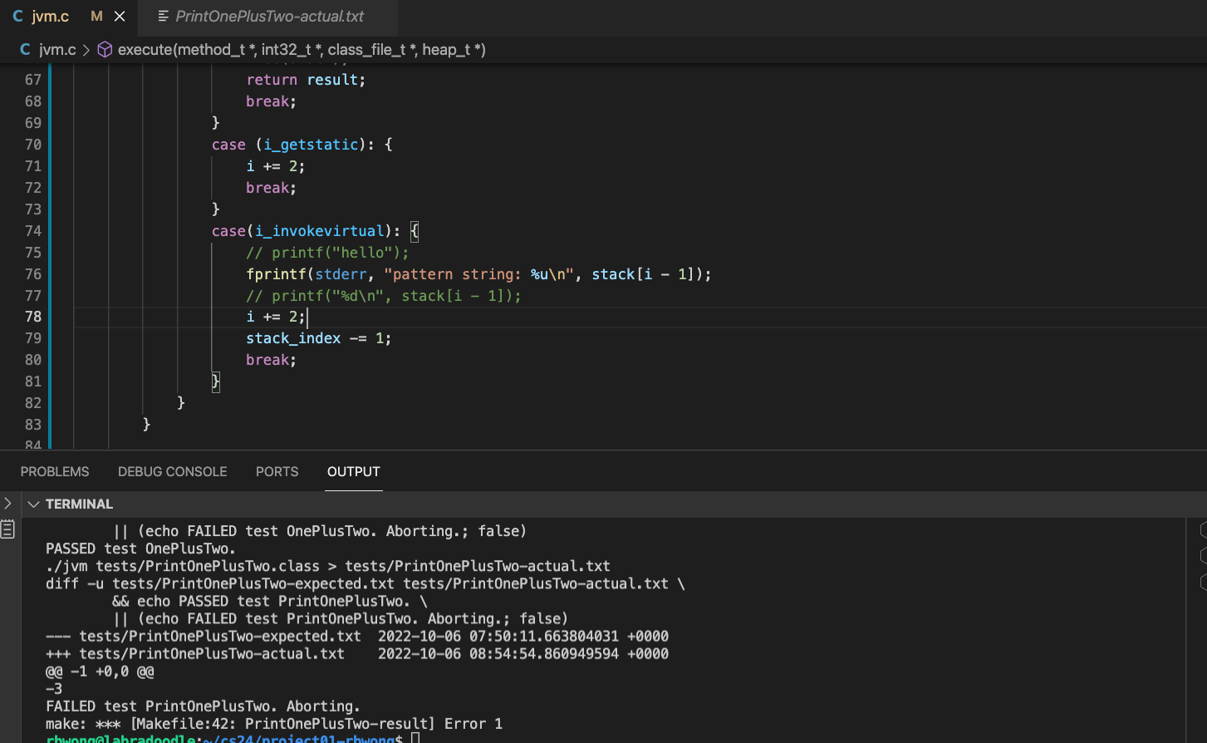Click the terminal prompt input cursor

tap(415, 739)
